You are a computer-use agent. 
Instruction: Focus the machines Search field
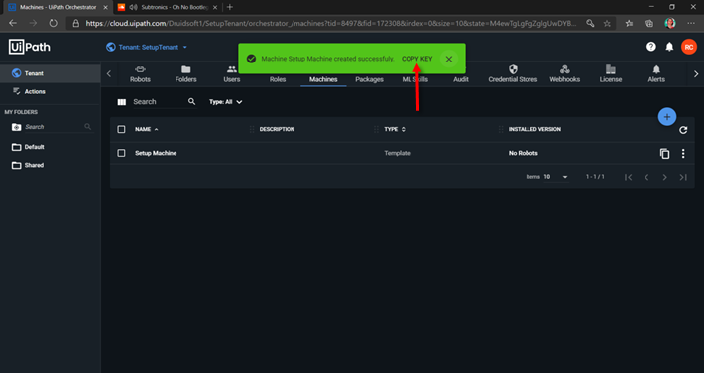(x=160, y=102)
